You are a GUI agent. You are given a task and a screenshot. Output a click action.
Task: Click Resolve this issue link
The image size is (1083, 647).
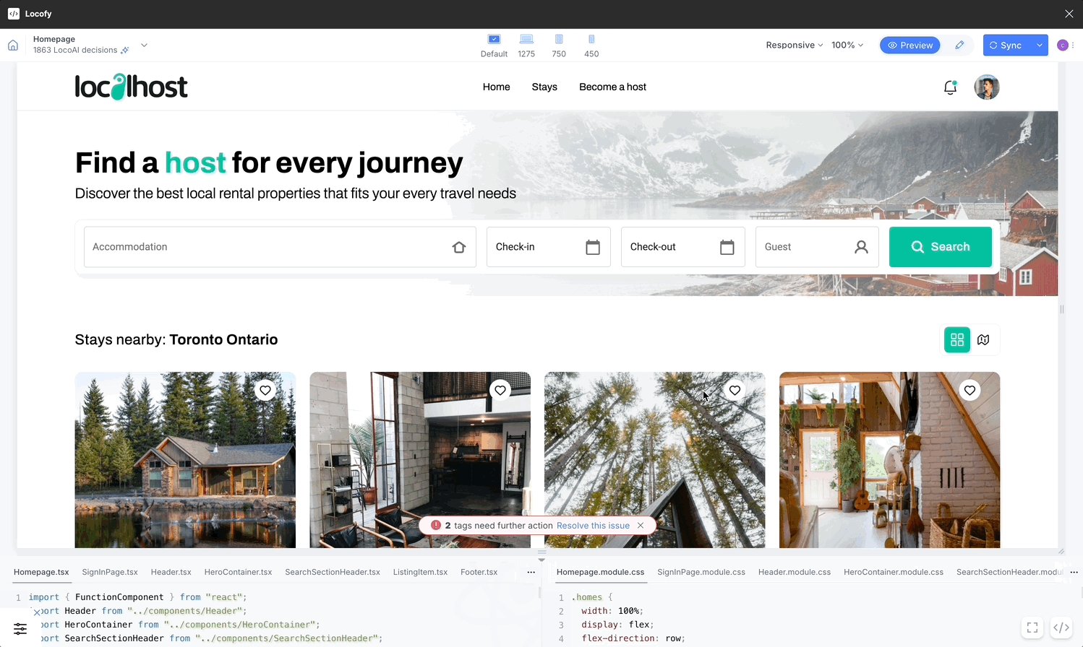(x=593, y=526)
